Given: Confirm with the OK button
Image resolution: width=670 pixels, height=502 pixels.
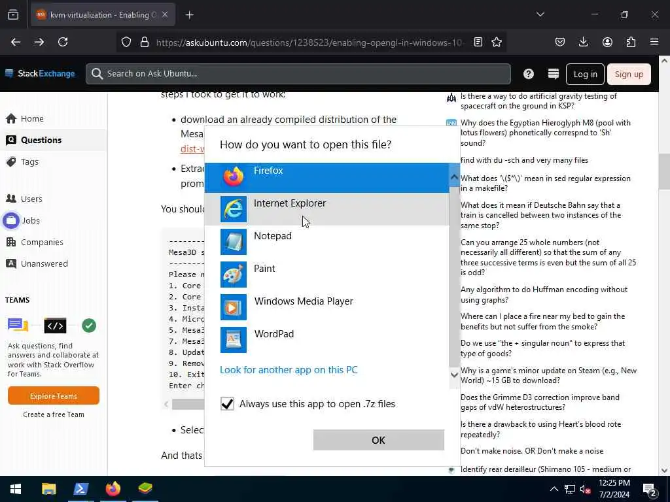Looking at the screenshot, I should (x=379, y=440).
